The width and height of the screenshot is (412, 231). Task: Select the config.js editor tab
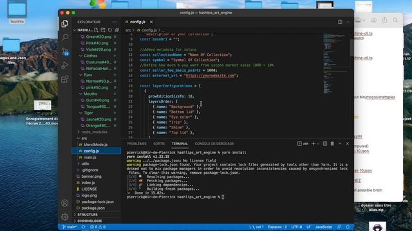pos(138,22)
